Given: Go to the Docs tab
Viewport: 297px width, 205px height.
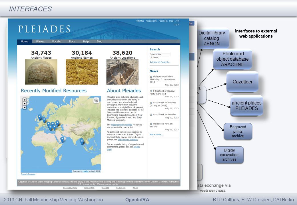Looking at the screenshot, I should [72, 41].
